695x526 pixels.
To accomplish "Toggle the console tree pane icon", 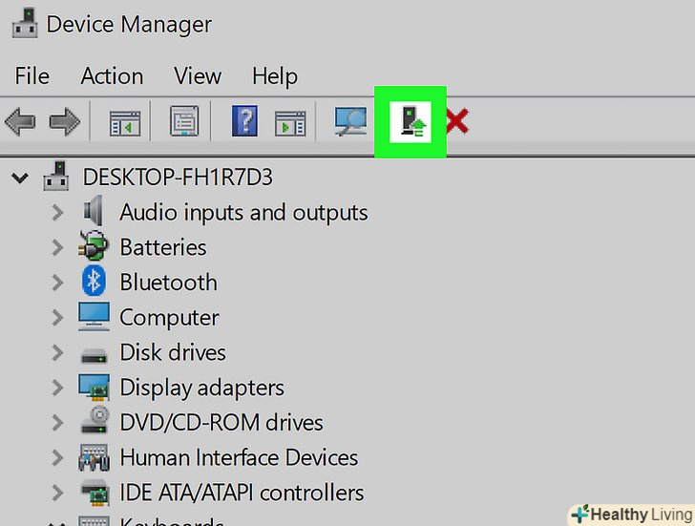I will click(x=125, y=123).
